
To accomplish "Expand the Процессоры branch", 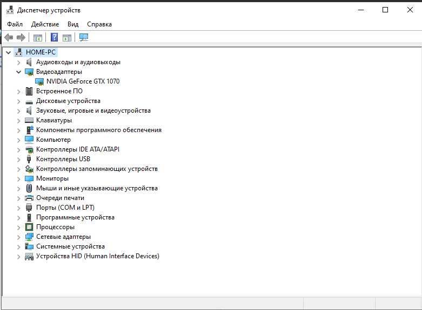I will (x=18, y=228).
